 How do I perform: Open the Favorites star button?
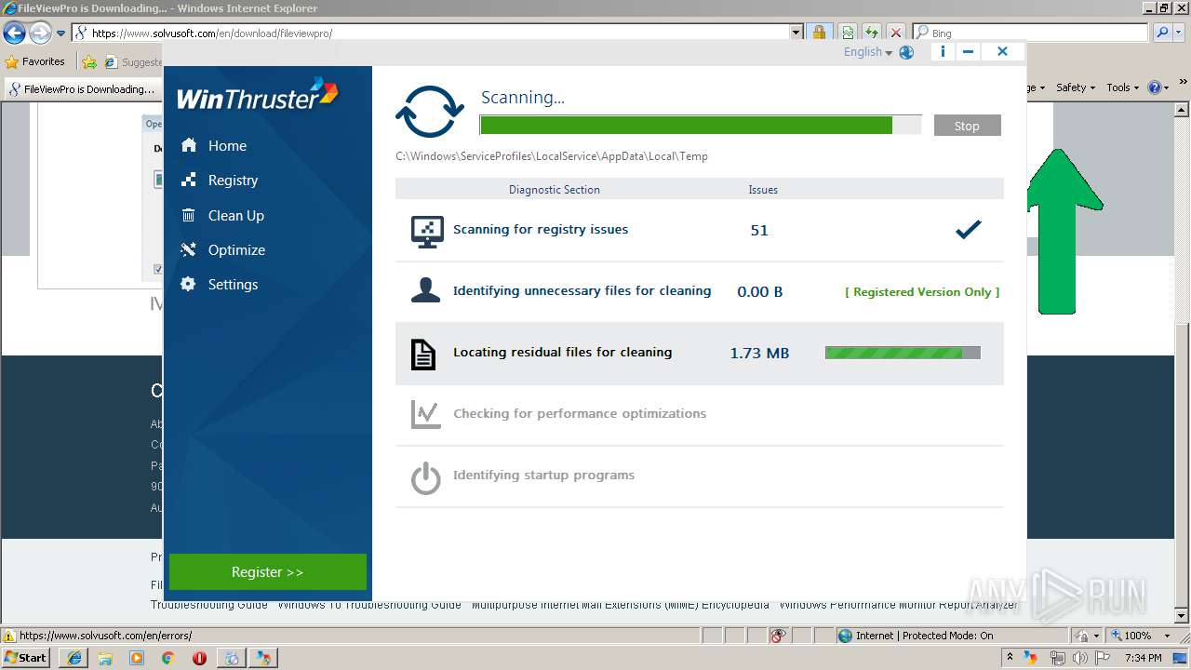point(35,61)
